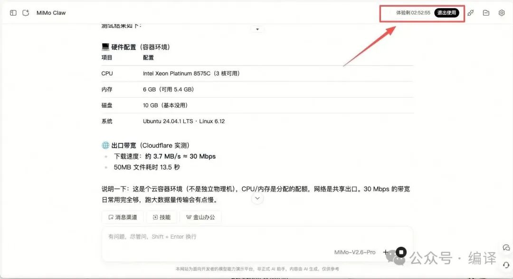Expand the small triangle dropdown above hardware table
Screen dimensions: 513x279
click(257, 29)
